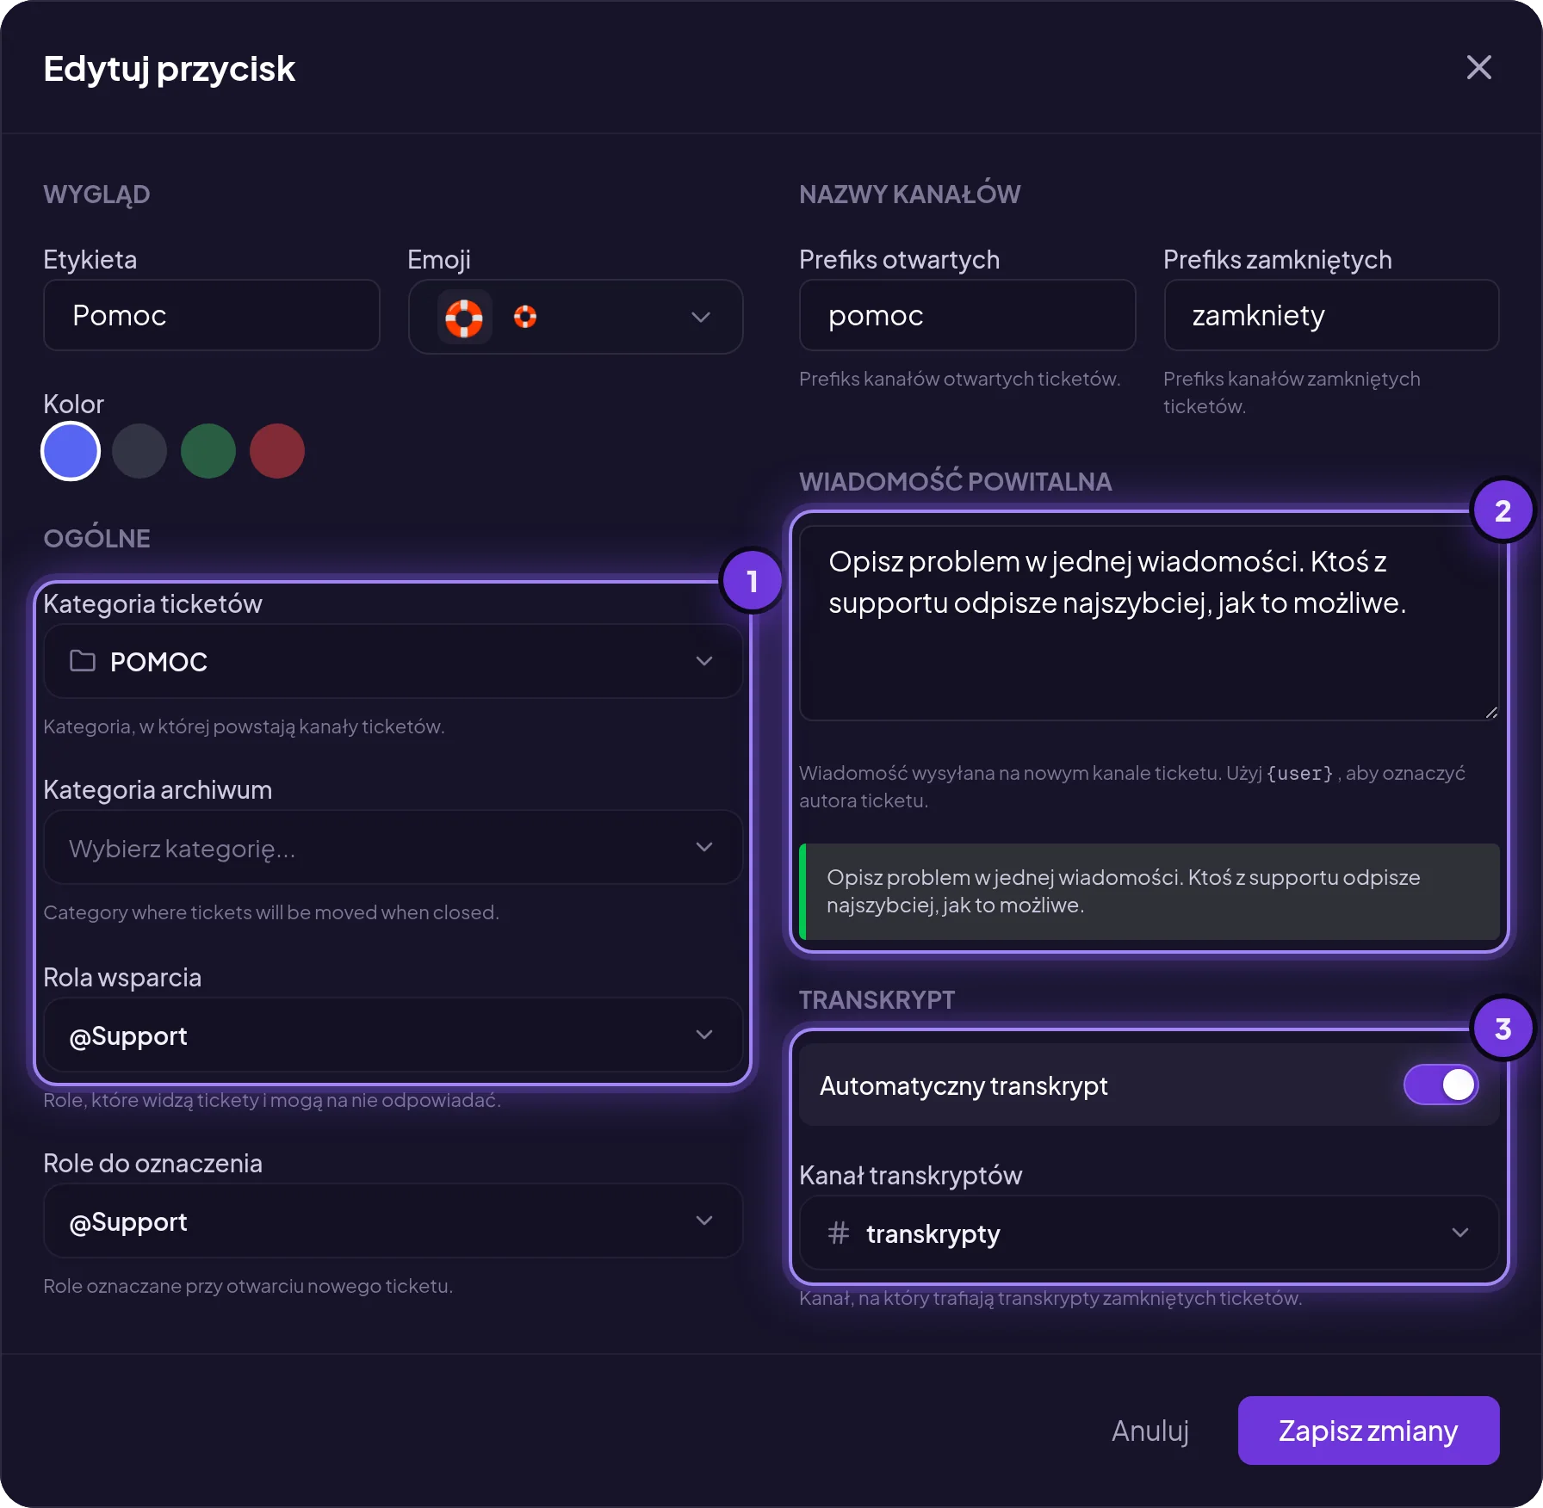Close the Edytuj przycisk dialog
This screenshot has width=1543, height=1508.
point(1478,67)
